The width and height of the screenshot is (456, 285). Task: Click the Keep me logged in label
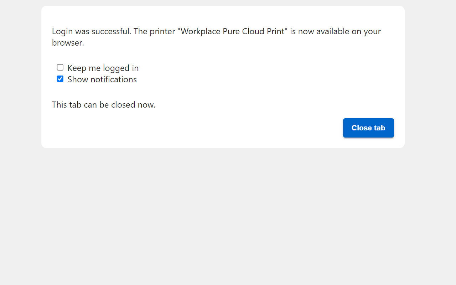pos(103,68)
